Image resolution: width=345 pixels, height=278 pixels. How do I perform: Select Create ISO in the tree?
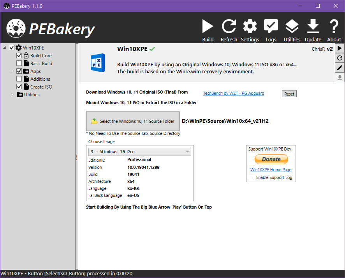(41, 87)
